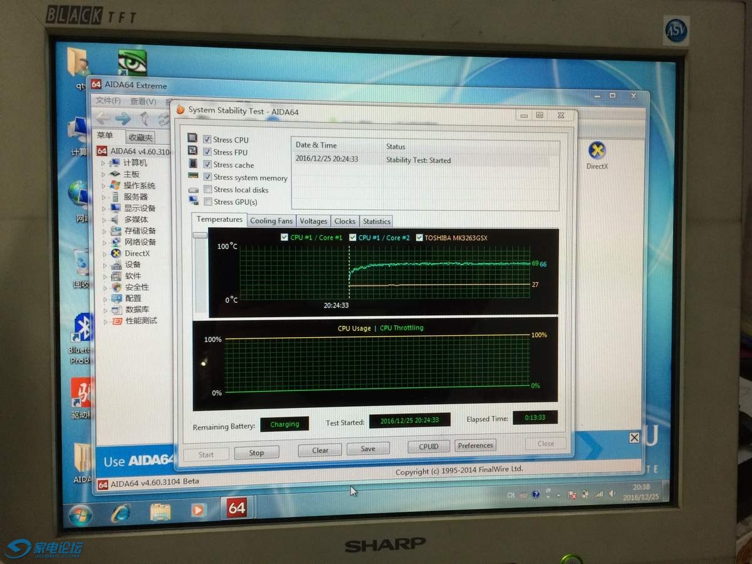Click the Stress GPU(s) monitor icon
752x564 pixels.
(193, 201)
